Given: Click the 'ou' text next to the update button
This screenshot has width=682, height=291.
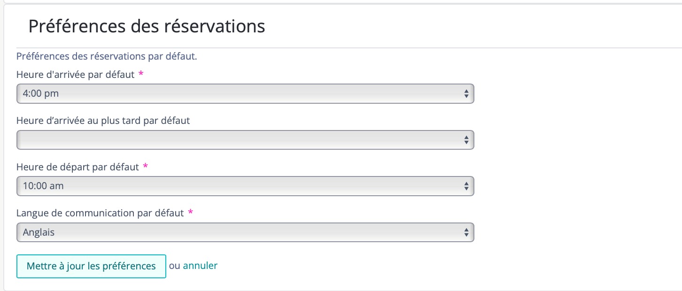Looking at the screenshot, I should (x=174, y=266).
